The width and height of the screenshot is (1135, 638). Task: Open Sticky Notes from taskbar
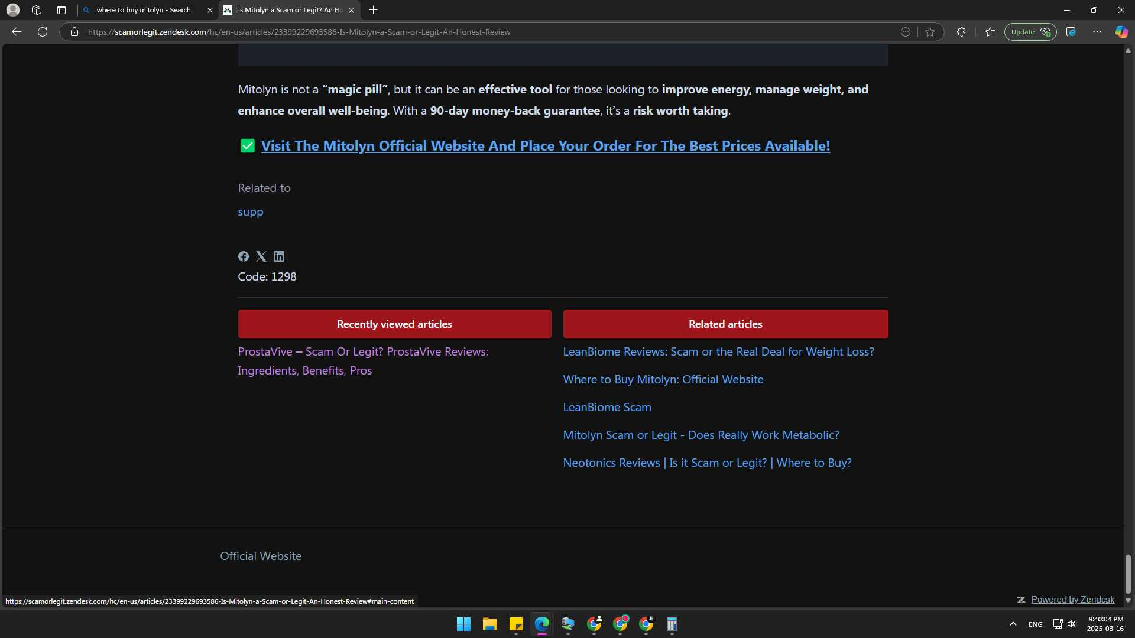pyautogui.click(x=516, y=624)
